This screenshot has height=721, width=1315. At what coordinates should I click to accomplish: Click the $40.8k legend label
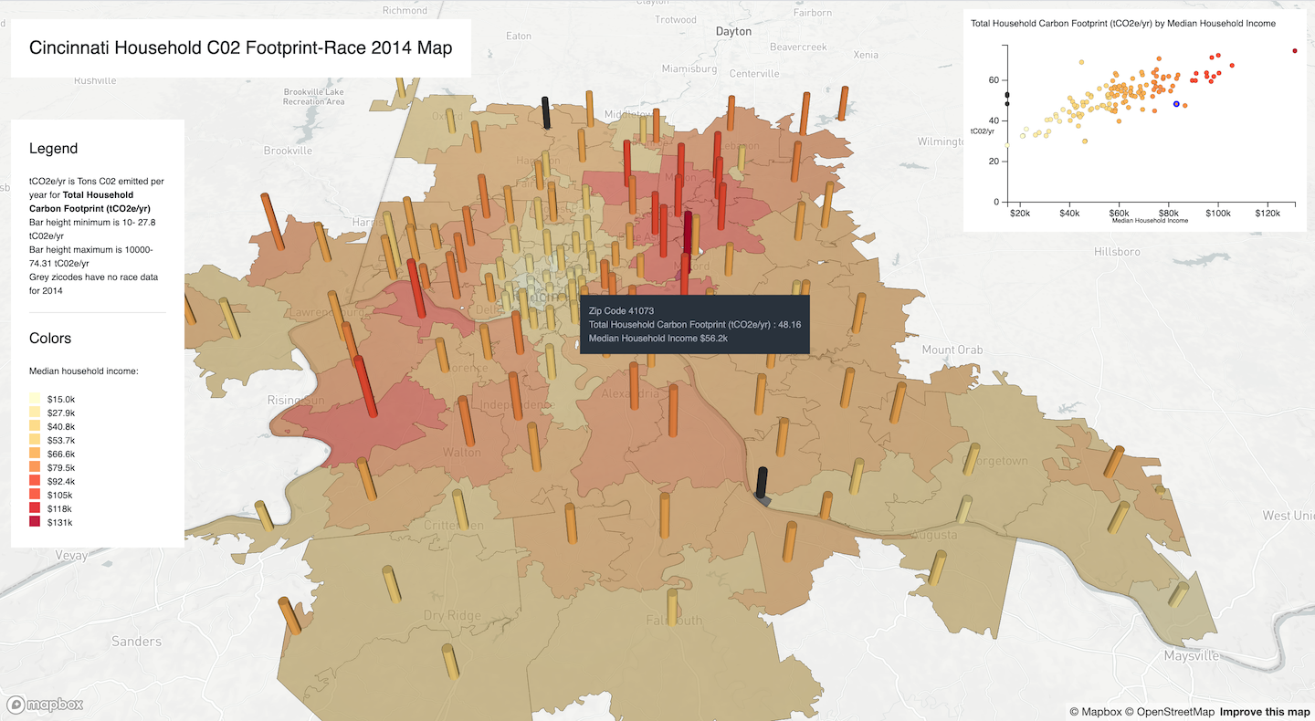click(61, 426)
